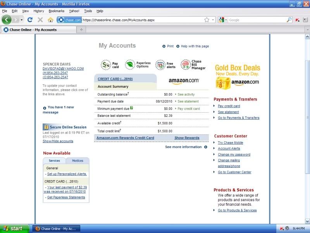Open the View menu
The height and width of the screenshot is (233, 310).
tap(25, 11)
